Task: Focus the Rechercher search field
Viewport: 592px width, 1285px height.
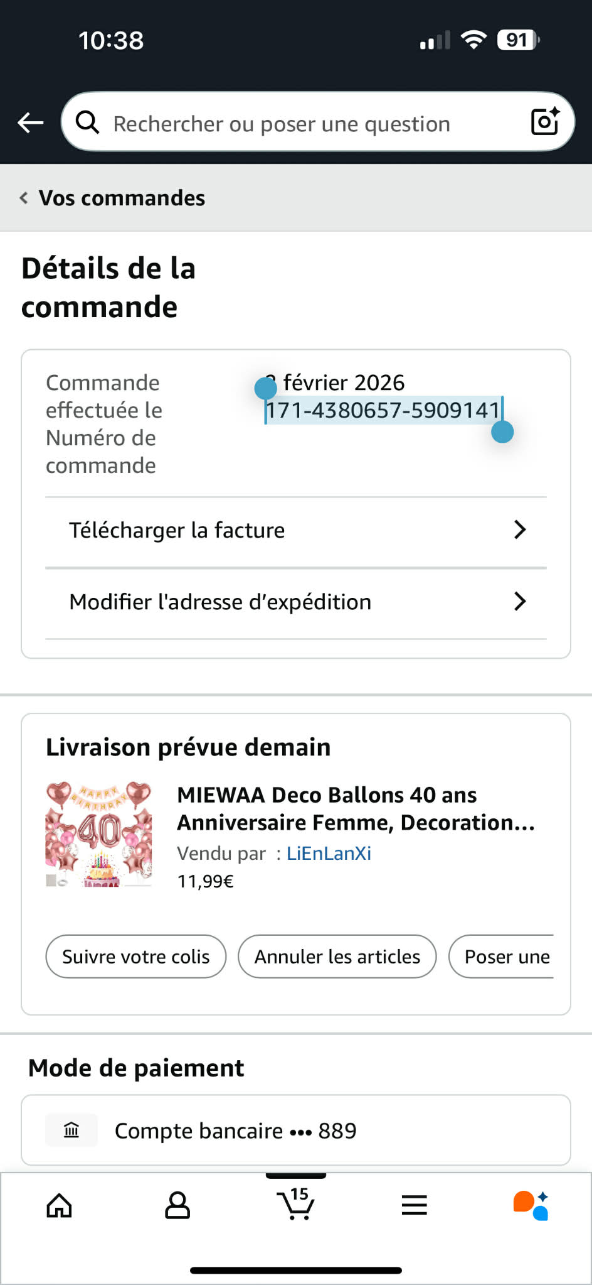Action: click(301, 124)
